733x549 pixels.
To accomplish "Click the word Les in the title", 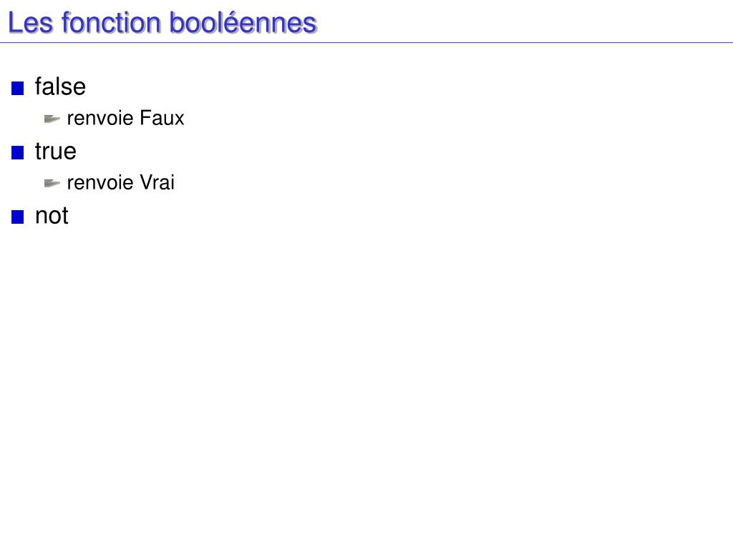I will pyautogui.click(x=31, y=22).
